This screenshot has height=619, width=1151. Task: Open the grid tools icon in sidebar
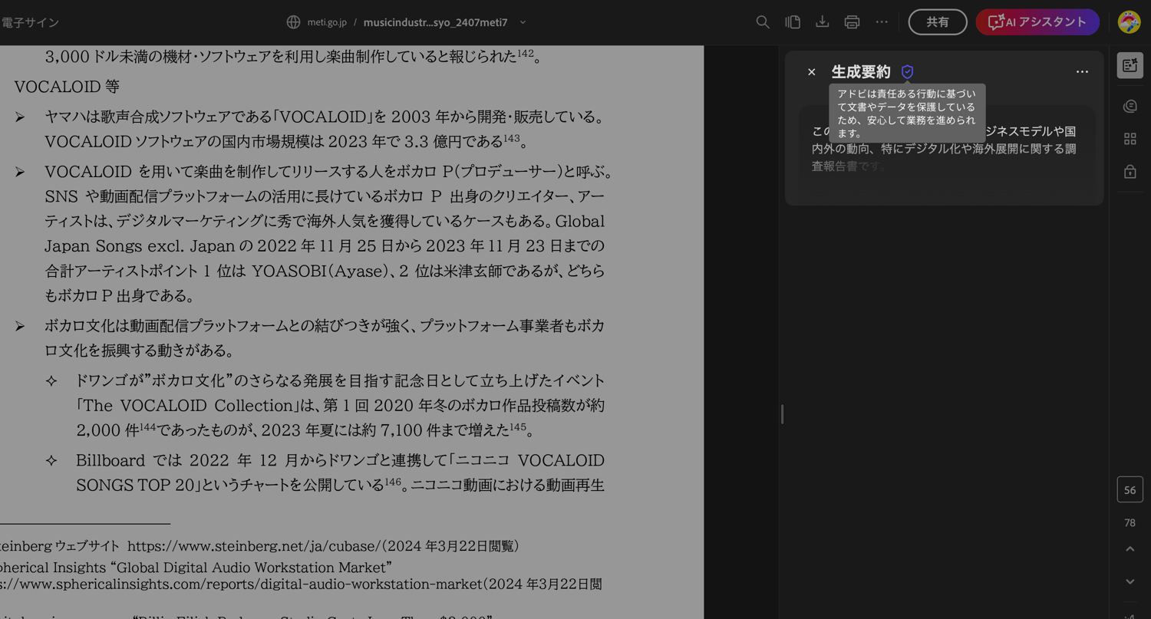pos(1130,139)
